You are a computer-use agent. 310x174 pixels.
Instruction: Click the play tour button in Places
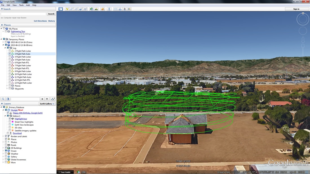[x=53, y=99]
